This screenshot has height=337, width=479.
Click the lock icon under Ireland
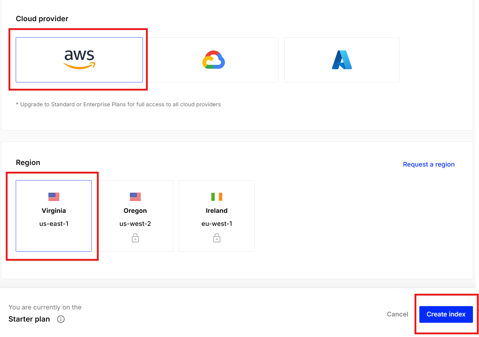pos(217,238)
